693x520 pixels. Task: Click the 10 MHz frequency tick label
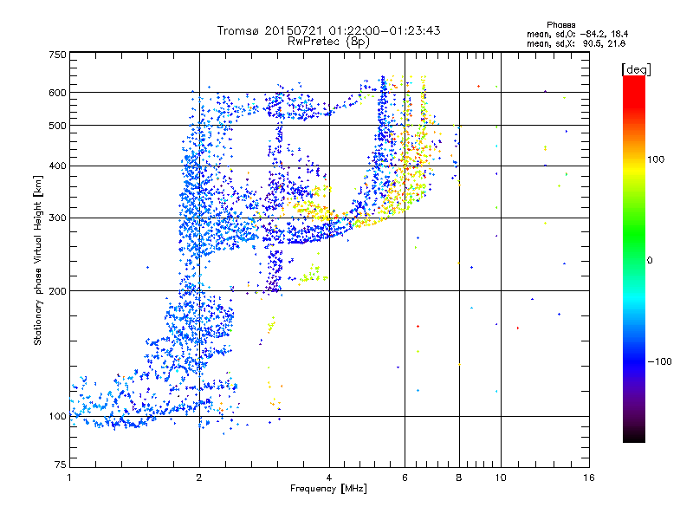501,478
